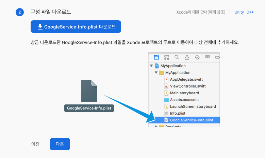Click the LaunchScreen.storyboard file icon
The width and height of the screenshot is (265, 158).
[166, 106]
